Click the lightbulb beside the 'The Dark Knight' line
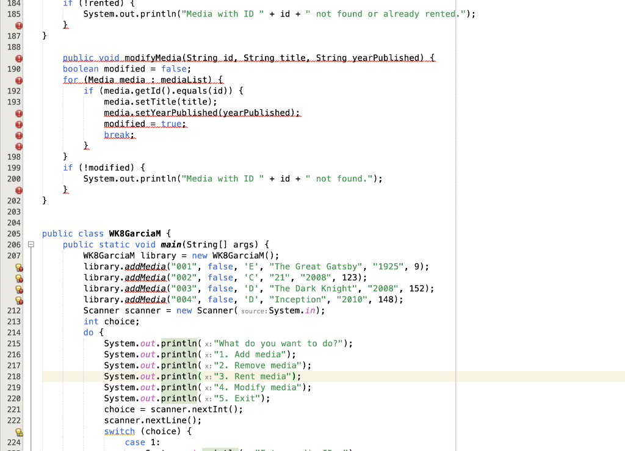625x451 pixels. (x=19, y=289)
